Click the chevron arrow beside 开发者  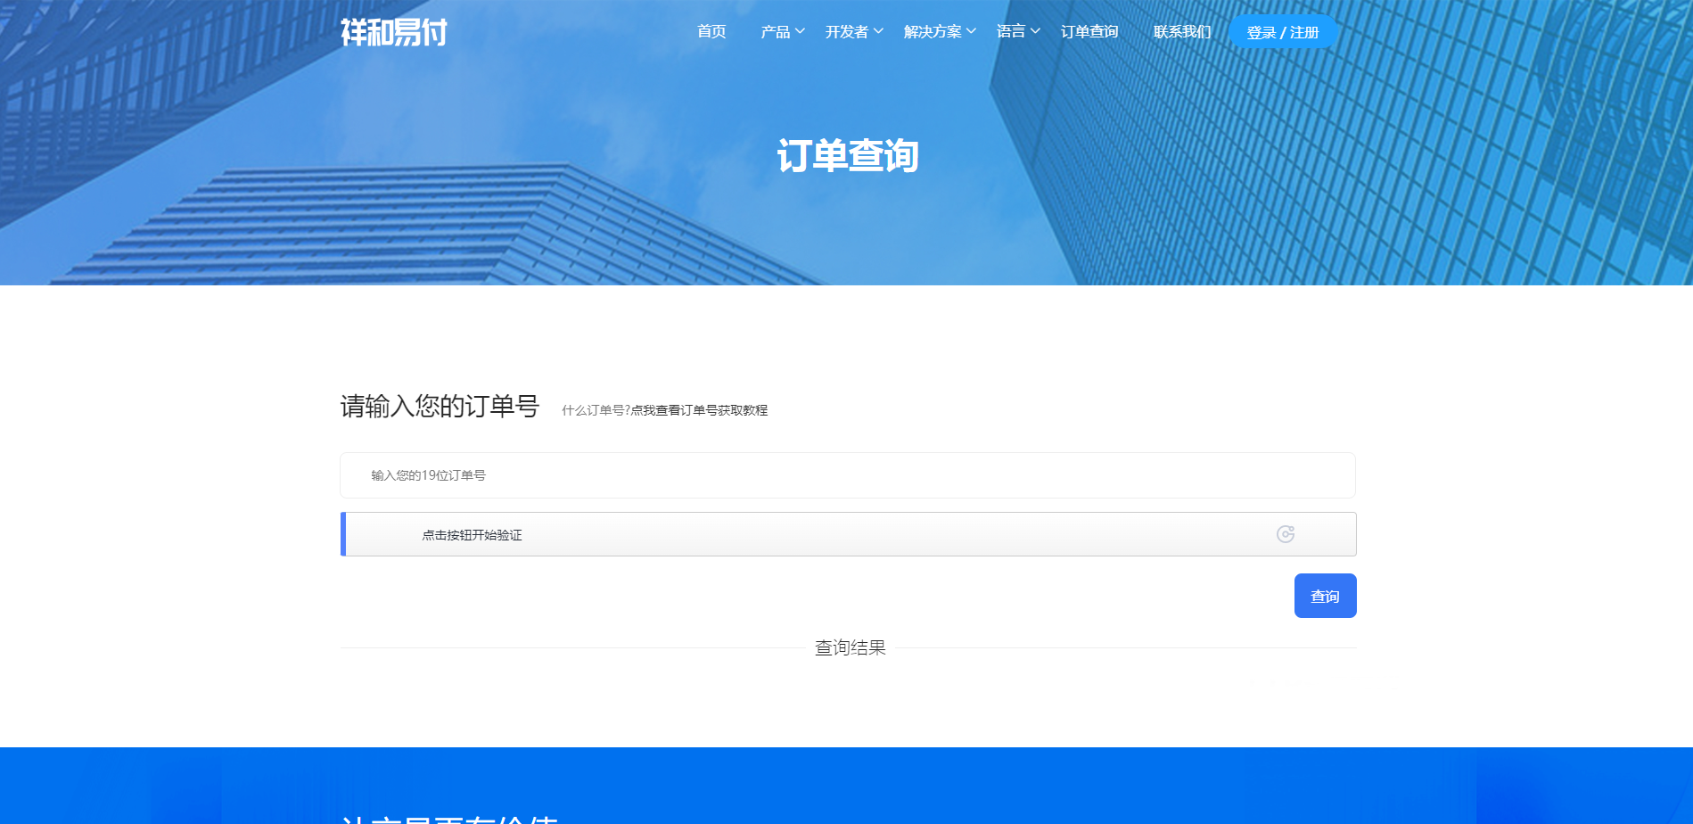[878, 31]
